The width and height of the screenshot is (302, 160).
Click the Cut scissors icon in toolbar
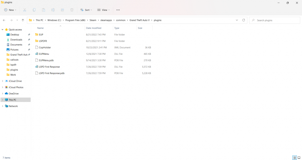pos(25,10)
